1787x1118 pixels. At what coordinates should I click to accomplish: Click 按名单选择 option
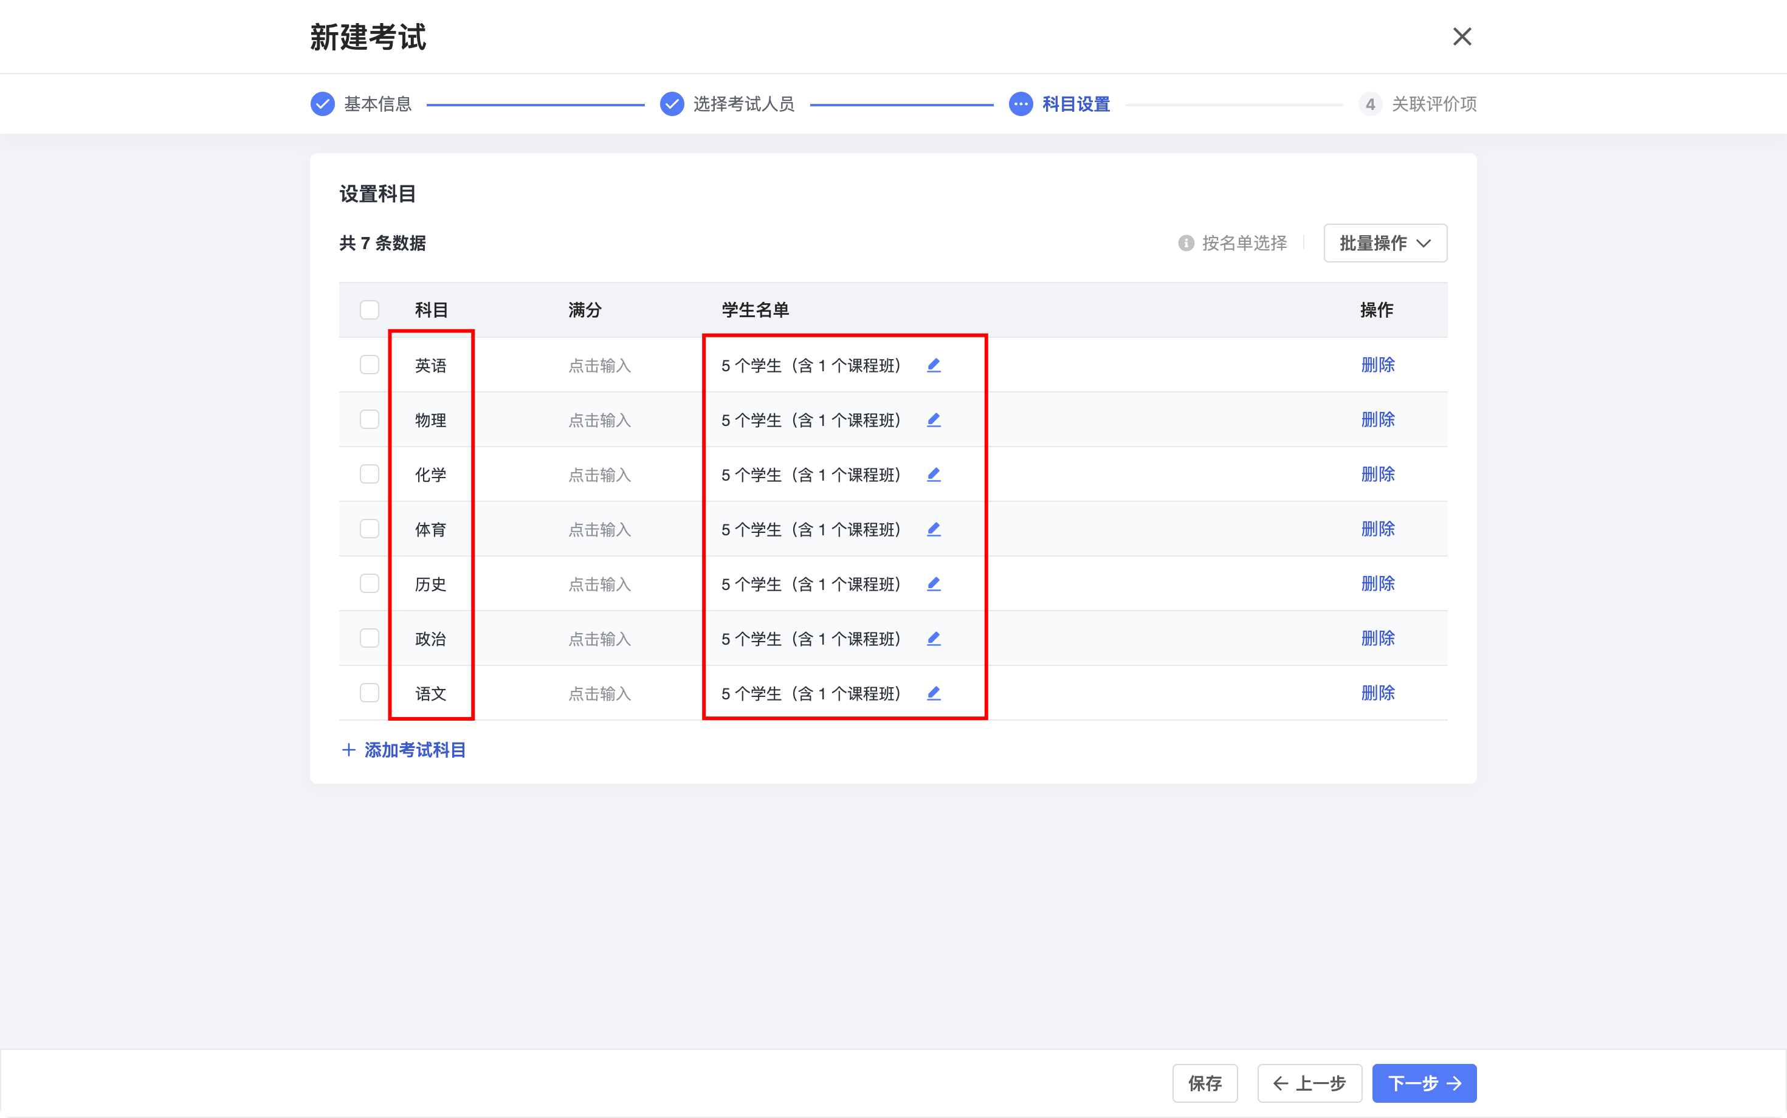pos(1245,243)
